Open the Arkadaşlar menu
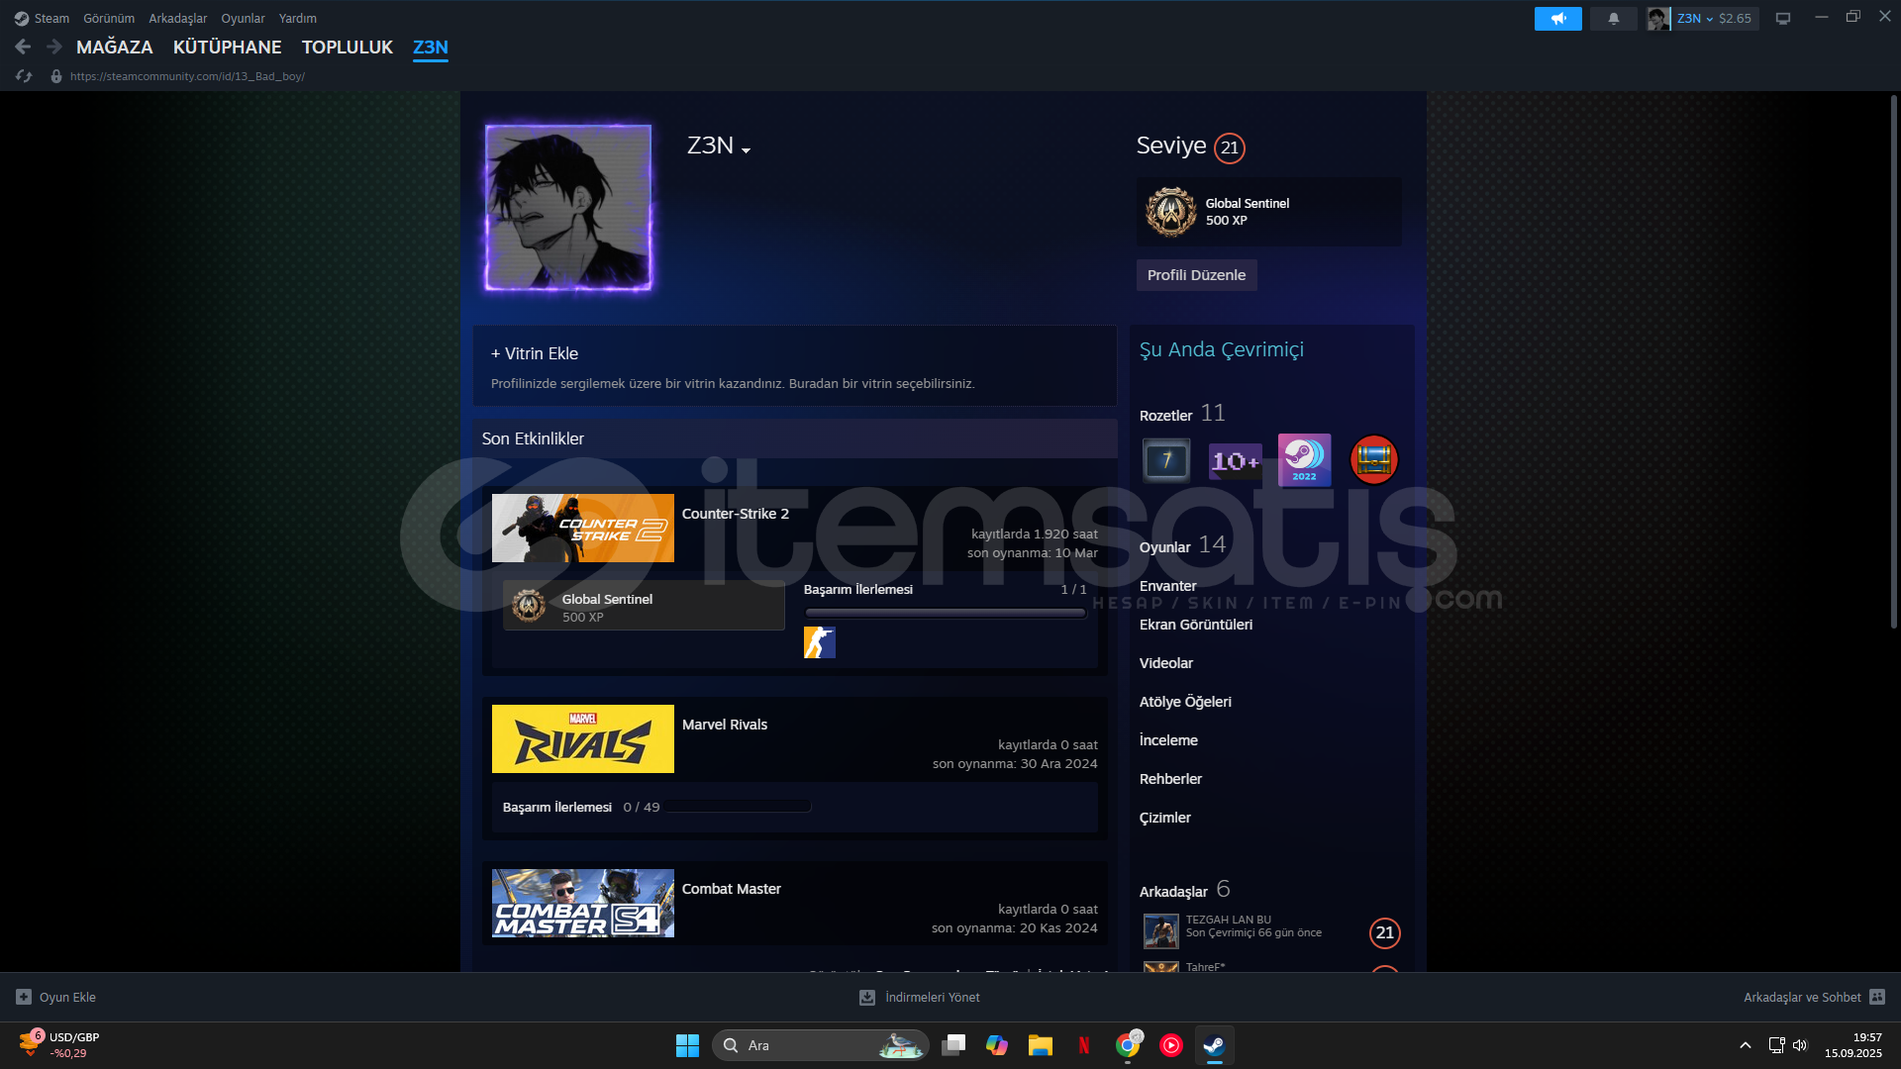This screenshot has width=1901, height=1069. point(178,18)
